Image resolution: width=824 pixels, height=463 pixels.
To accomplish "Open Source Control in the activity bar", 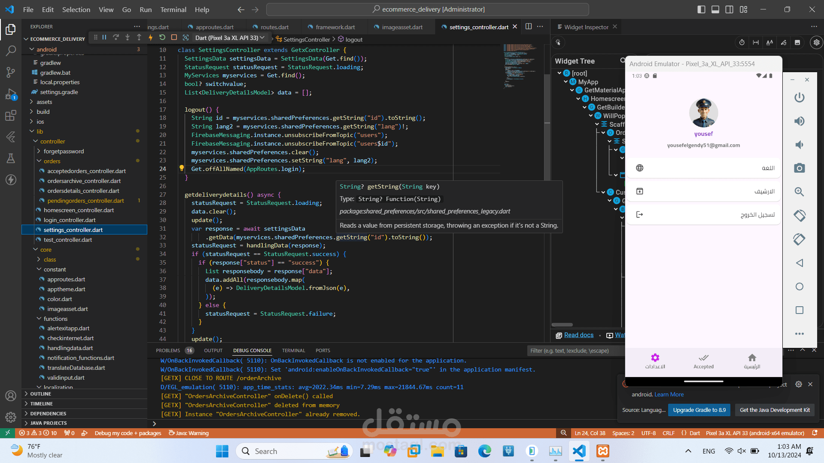I will 11,72.
